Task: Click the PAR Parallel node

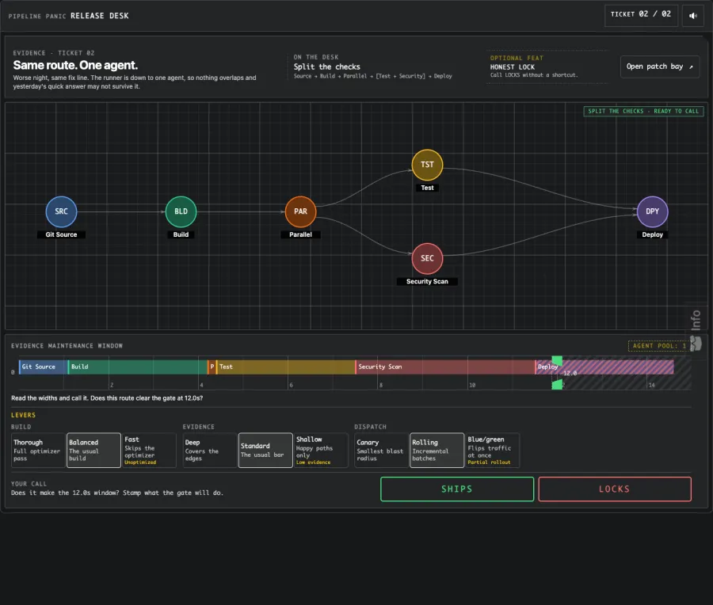Action: point(300,211)
